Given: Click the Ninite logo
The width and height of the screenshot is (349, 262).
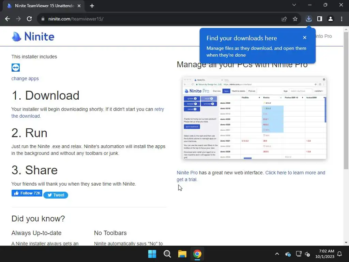Looking at the screenshot, I should click(x=33, y=36).
